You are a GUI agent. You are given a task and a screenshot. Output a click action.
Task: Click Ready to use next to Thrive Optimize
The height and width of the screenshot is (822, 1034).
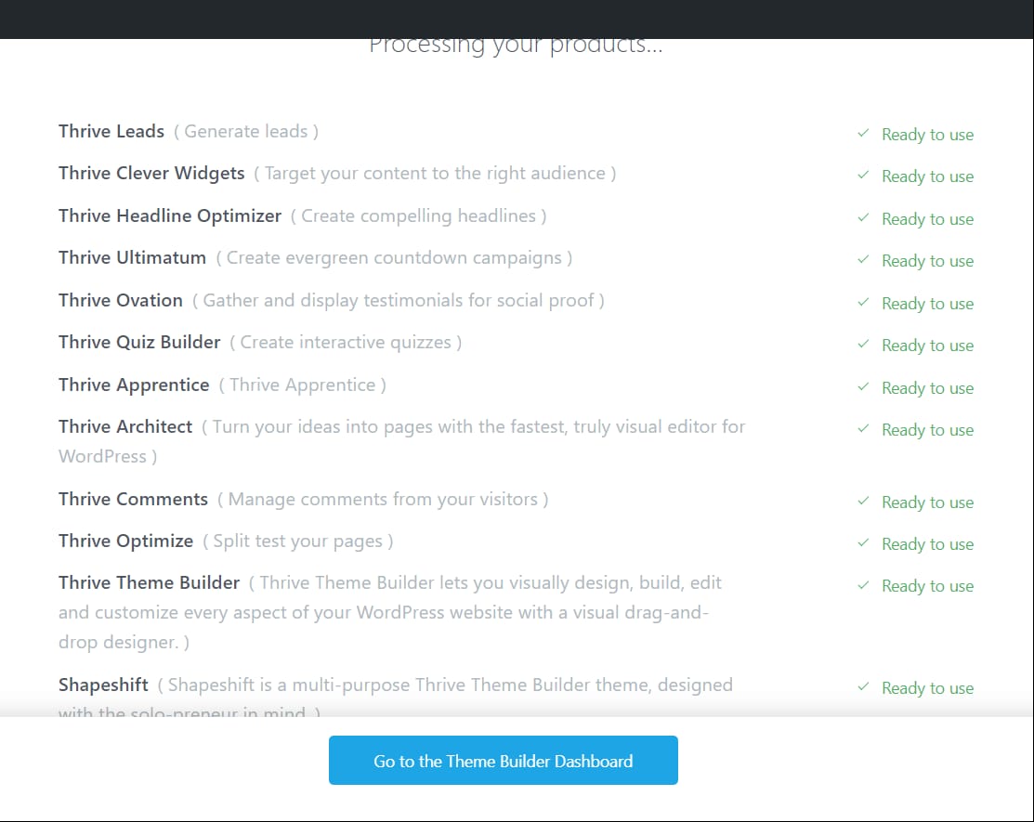coord(927,543)
